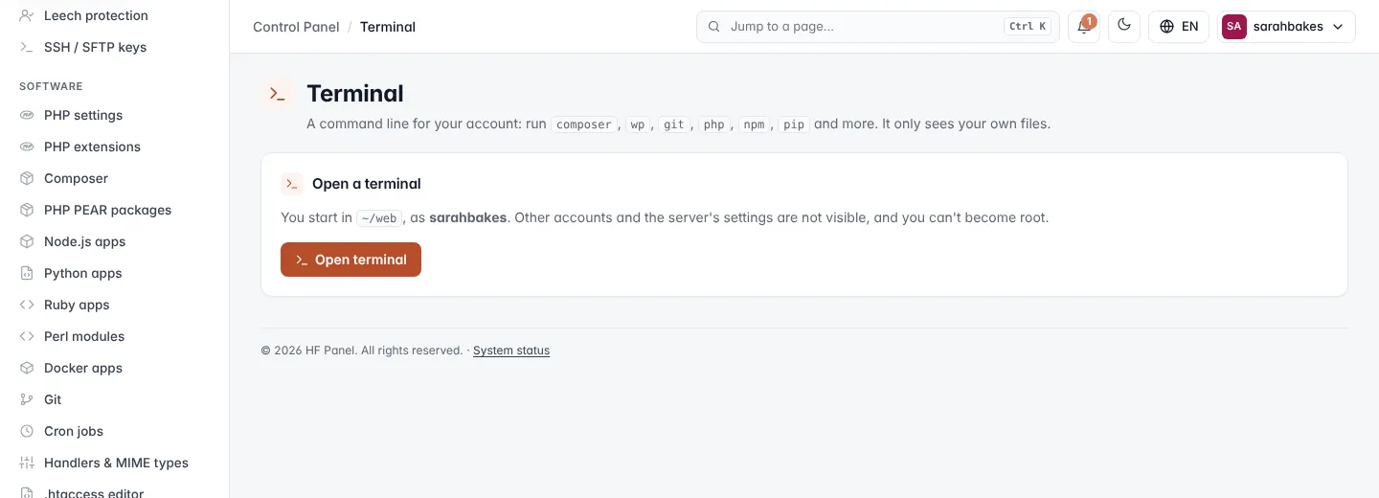Screen dimensions: 1379x498
Task: Click the Leech protection sidebar icon
Action: (x=27, y=15)
